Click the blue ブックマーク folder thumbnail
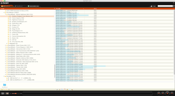 click(4, 85)
